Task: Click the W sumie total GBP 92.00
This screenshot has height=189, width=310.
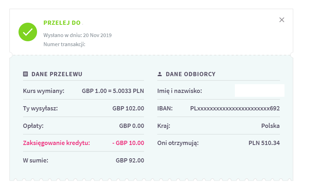Action: click(130, 160)
